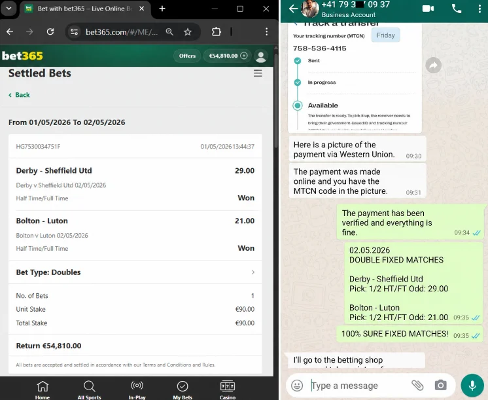Open the browser extensions puzzle icon
The width and height of the screenshot is (488, 400).
click(x=217, y=31)
